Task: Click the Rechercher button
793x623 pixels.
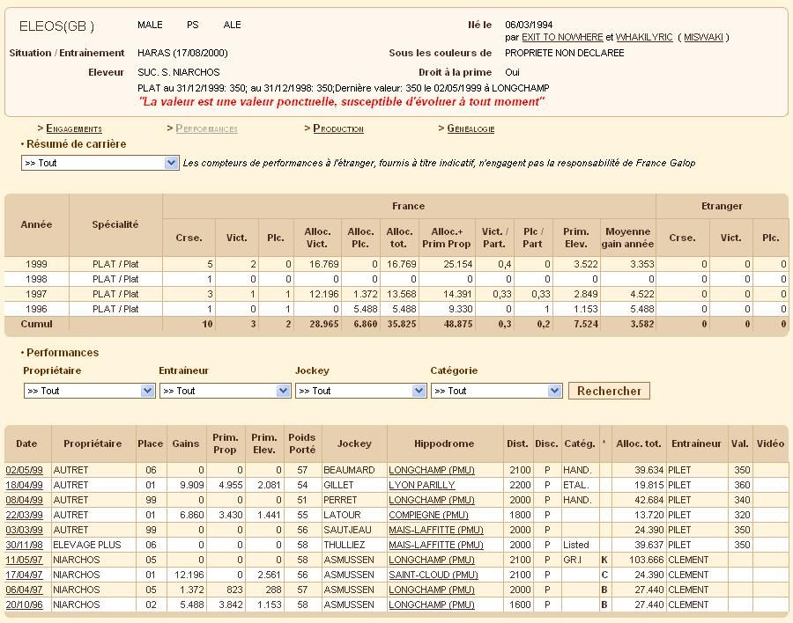Action: click(x=609, y=391)
